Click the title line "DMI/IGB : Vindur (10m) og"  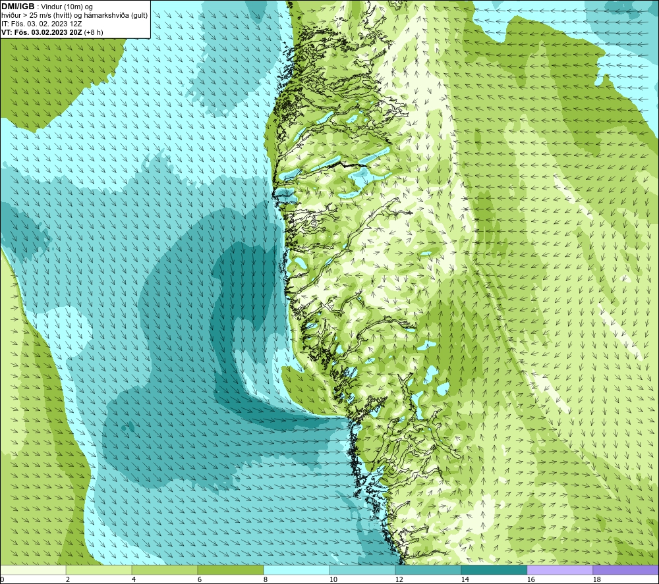(47, 7)
